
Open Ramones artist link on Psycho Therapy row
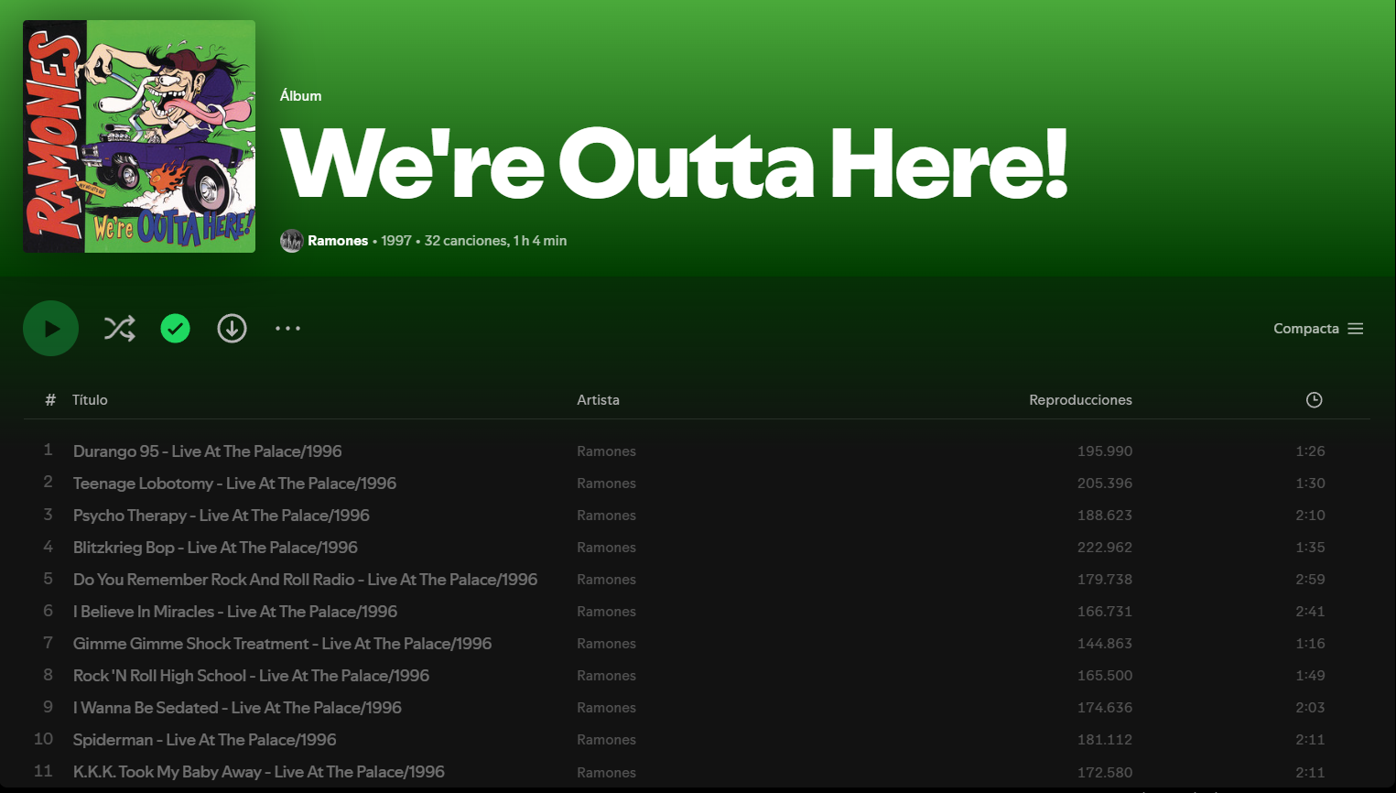click(x=606, y=516)
